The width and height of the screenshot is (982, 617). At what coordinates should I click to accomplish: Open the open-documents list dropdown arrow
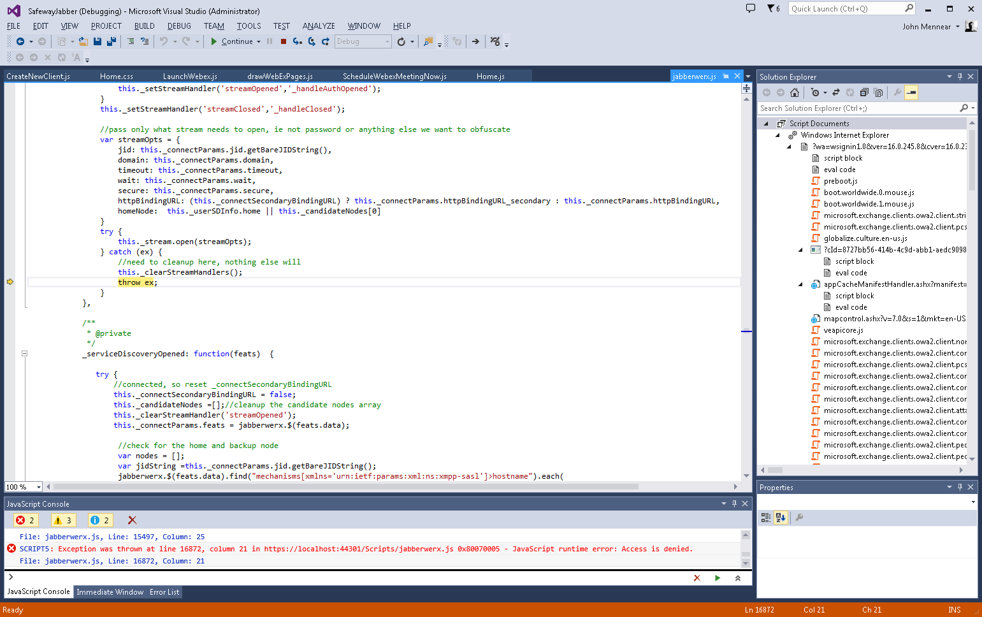(x=748, y=76)
